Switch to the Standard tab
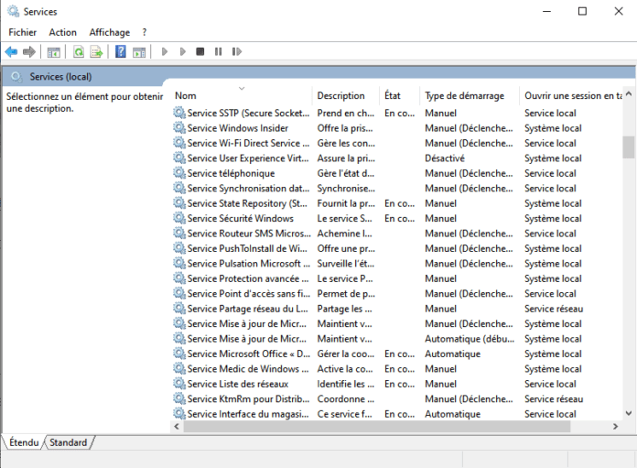Image resolution: width=637 pixels, height=468 pixels. pyautogui.click(x=69, y=443)
